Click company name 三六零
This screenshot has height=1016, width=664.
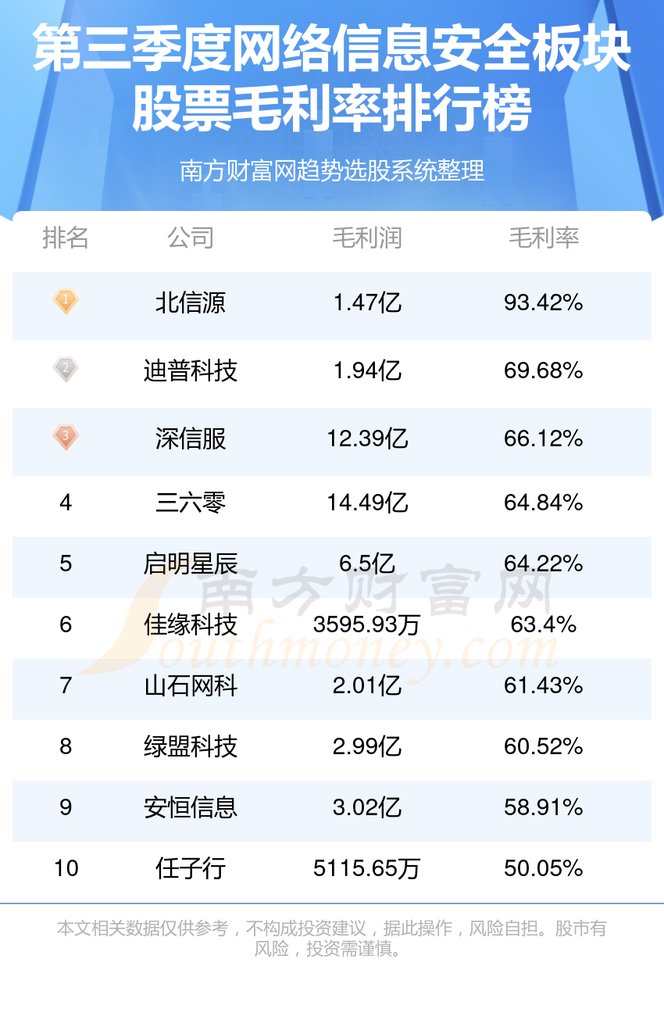(191, 503)
